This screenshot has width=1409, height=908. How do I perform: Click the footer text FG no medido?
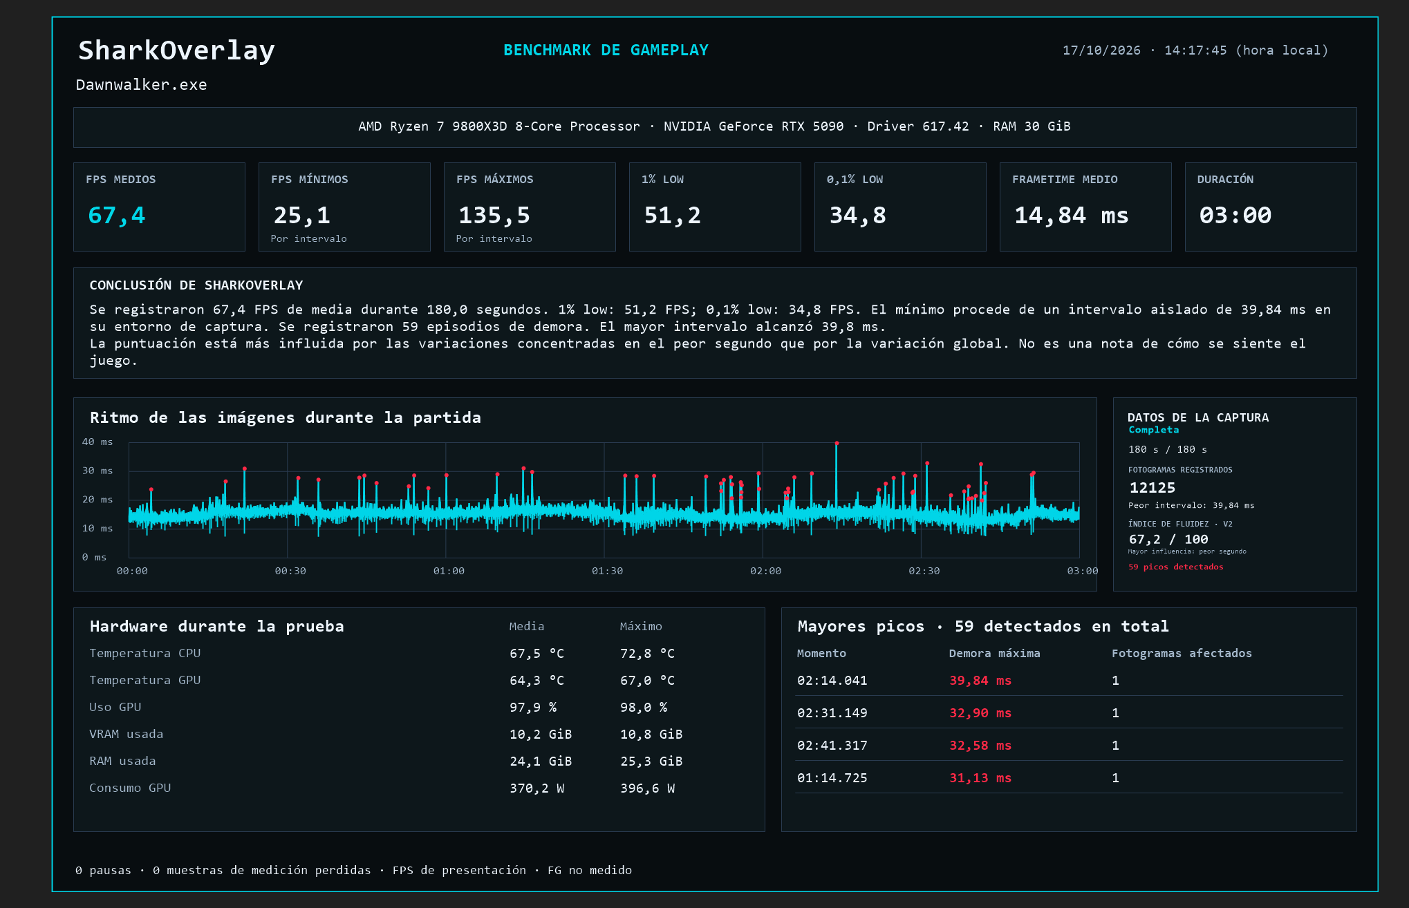(590, 871)
